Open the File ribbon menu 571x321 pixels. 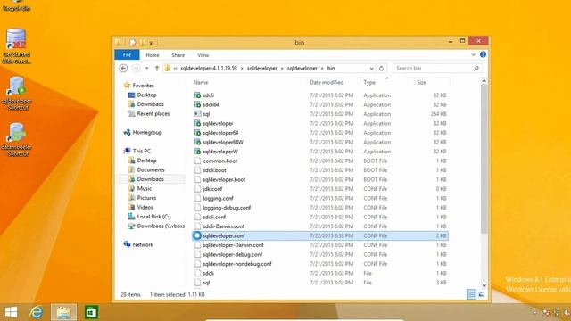pyautogui.click(x=127, y=55)
